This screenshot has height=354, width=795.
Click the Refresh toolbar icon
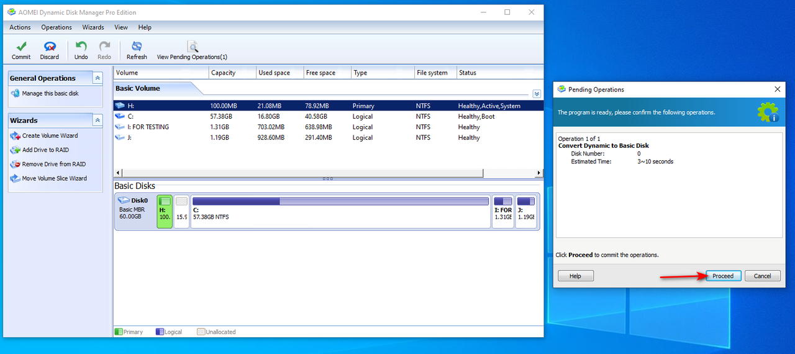tap(137, 47)
